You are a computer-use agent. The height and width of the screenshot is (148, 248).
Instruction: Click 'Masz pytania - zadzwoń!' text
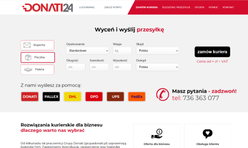[204, 91]
